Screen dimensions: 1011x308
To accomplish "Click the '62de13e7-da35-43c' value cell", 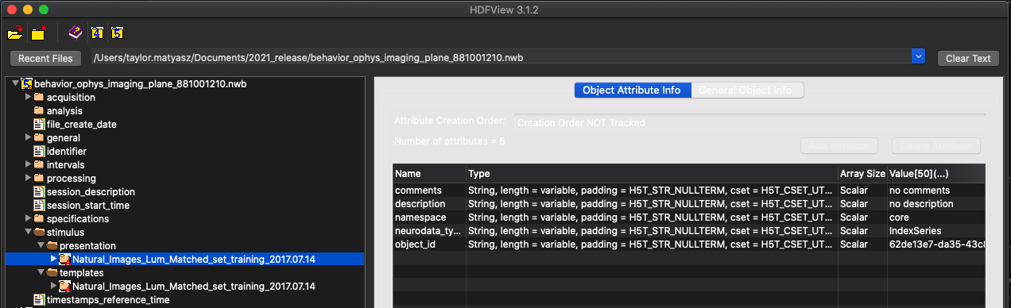I will 936,244.
